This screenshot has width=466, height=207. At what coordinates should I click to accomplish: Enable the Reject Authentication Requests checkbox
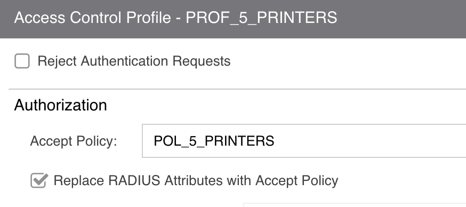22,61
